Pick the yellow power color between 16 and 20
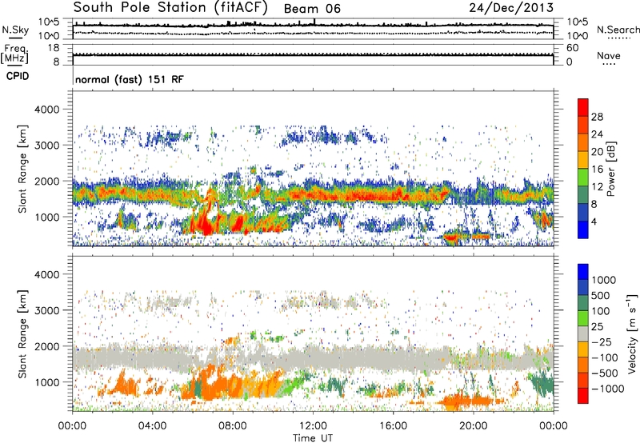640x443 pixels. coord(583,159)
